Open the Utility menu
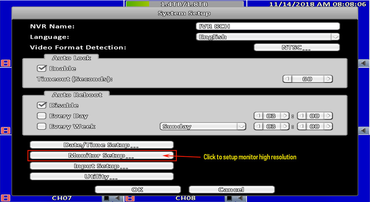The height and width of the screenshot is (202, 370). 102,177
